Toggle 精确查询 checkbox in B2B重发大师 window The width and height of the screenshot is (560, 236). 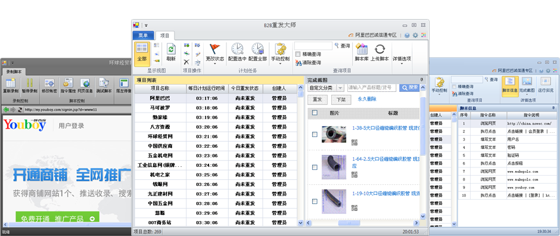coord(298,54)
